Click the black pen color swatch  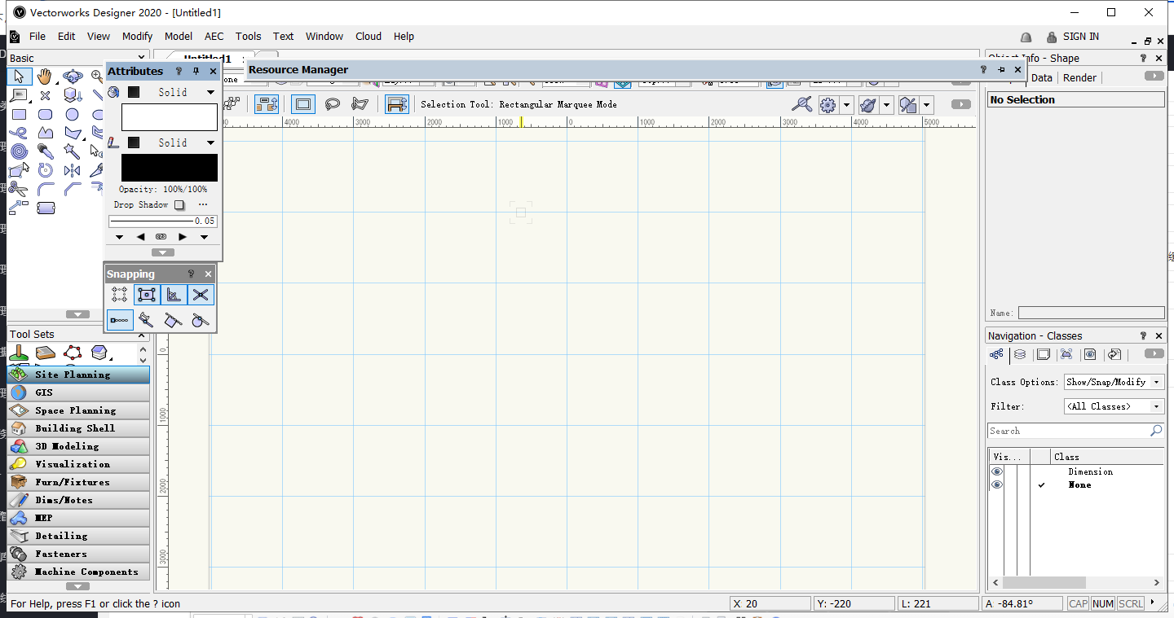pyautogui.click(x=170, y=168)
